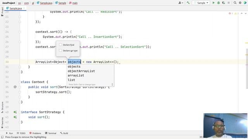Screen dimensions: 248x139
Task: Choose 'objects' from name suggestions
Action: click(90, 66)
